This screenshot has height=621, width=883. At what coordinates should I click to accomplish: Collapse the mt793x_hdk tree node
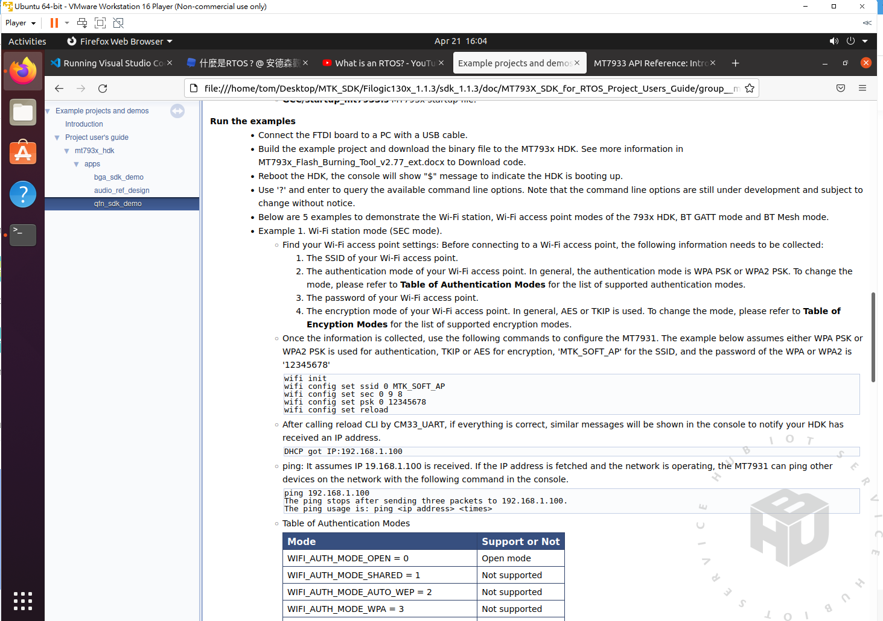click(66, 151)
